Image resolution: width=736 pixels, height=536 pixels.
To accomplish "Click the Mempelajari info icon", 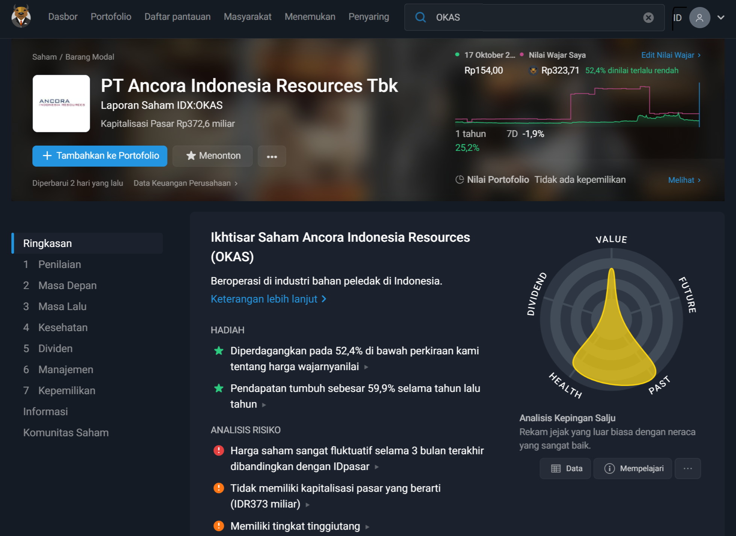I will point(609,468).
